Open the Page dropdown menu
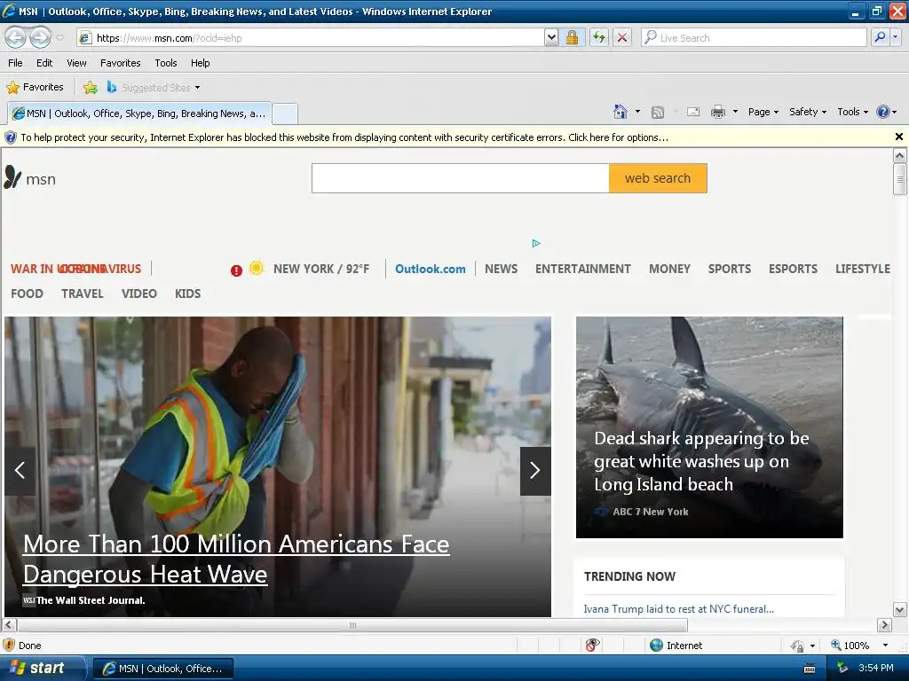 pyautogui.click(x=763, y=112)
